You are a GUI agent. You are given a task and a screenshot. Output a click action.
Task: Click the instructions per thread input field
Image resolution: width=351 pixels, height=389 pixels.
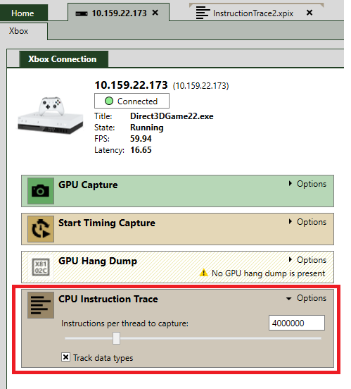[297, 323]
